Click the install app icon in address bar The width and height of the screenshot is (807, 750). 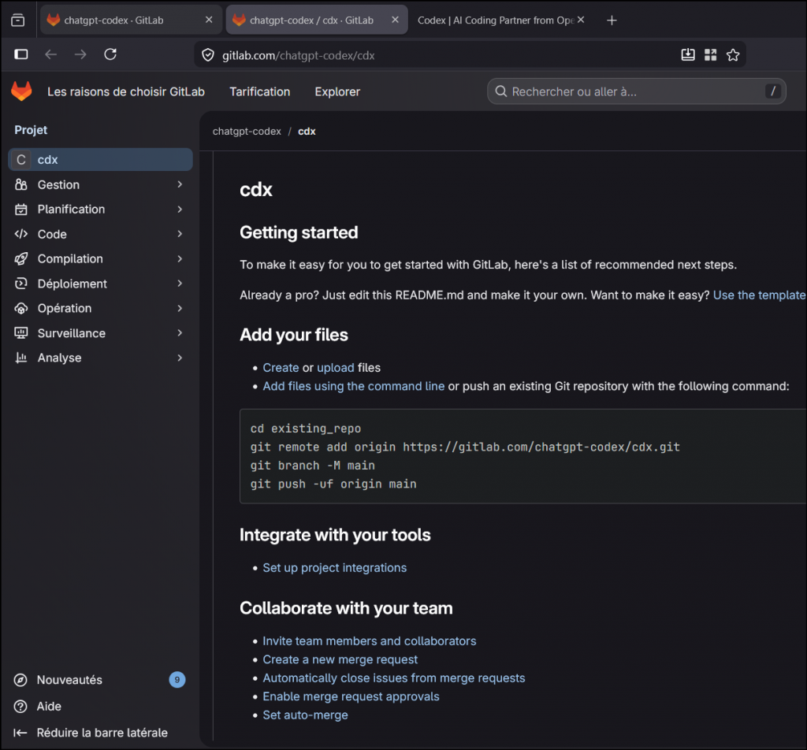point(687,54)
